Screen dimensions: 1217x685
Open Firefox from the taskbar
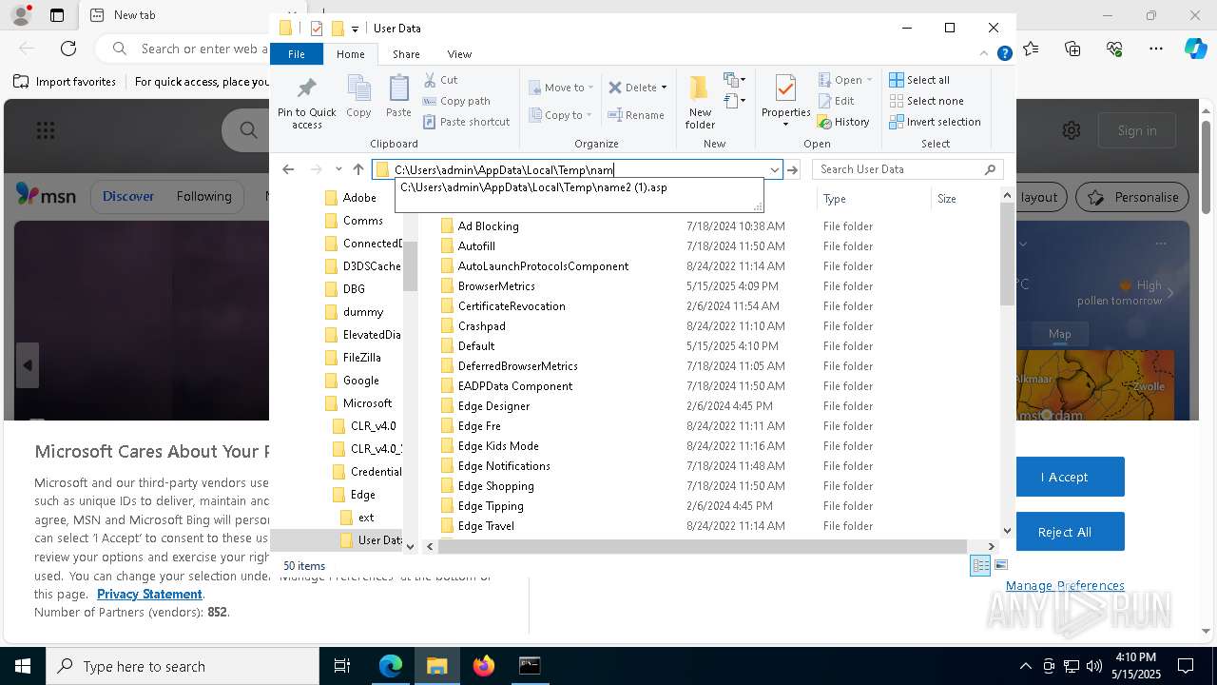click(484, 666)
